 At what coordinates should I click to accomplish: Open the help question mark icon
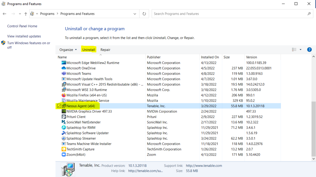click(309, 50)
